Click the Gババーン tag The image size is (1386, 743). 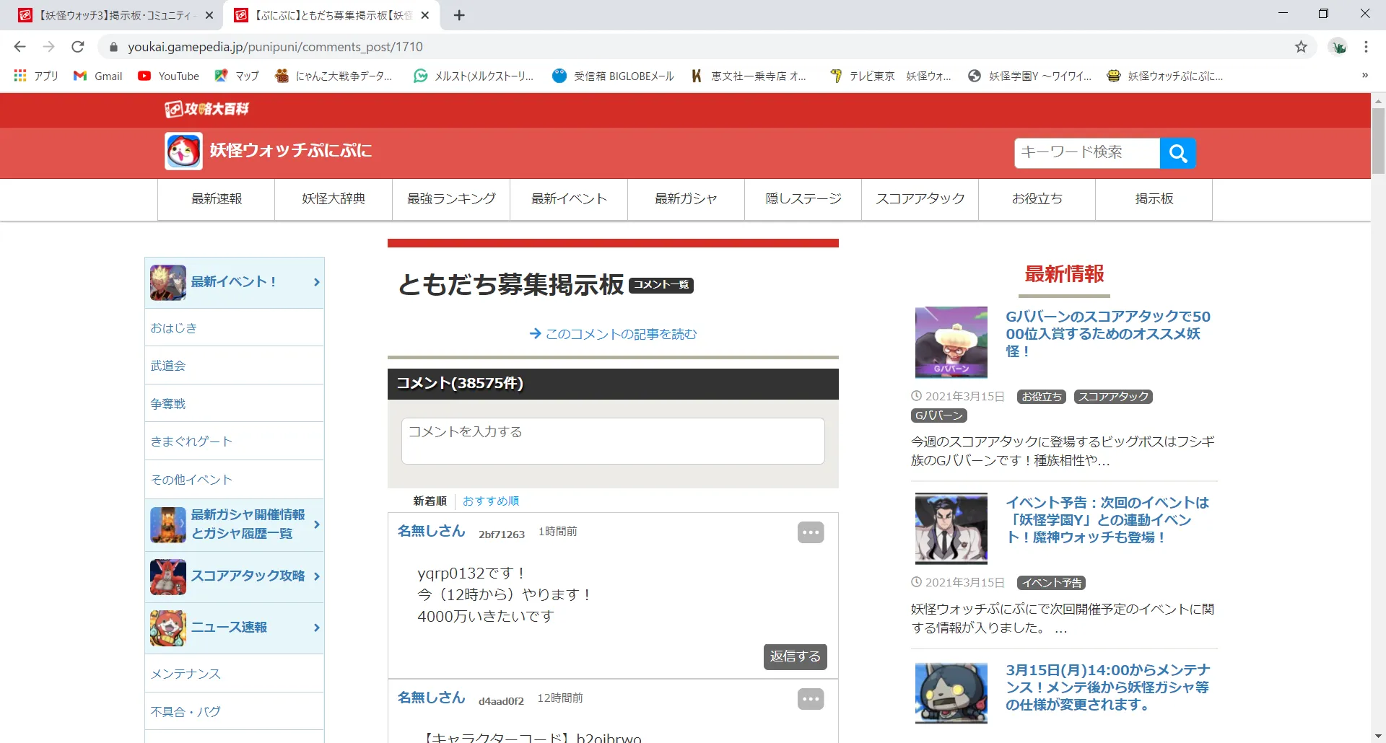pyautogui.click(x=938, y=416)
